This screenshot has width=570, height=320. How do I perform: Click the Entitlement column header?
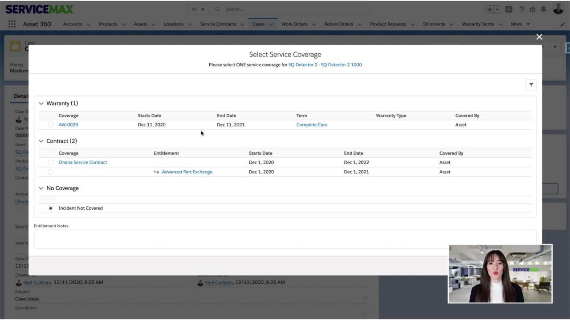pos(166,153)
